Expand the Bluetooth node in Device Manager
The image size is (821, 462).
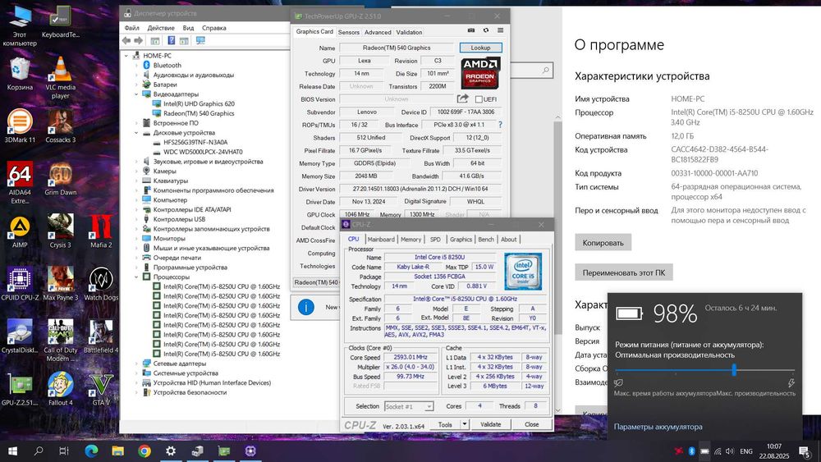pos(136,66)
